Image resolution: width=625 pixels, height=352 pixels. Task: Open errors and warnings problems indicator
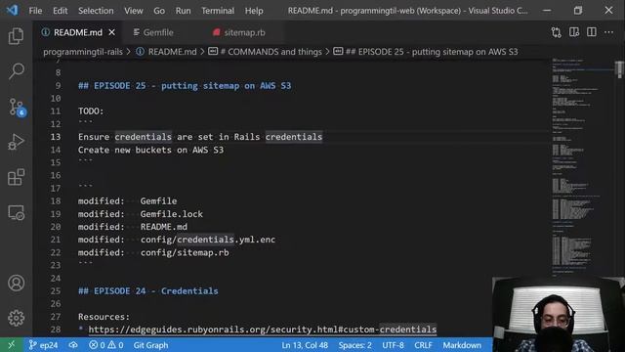106,345
